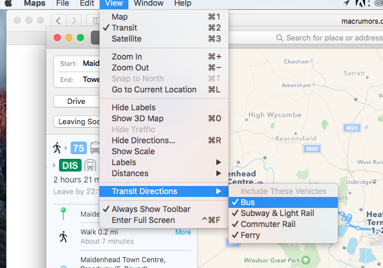Screen dimensions: 383x268
Task: Choose Hide Directions… entry
Action: pyautogui.click(x=164, y=140)
